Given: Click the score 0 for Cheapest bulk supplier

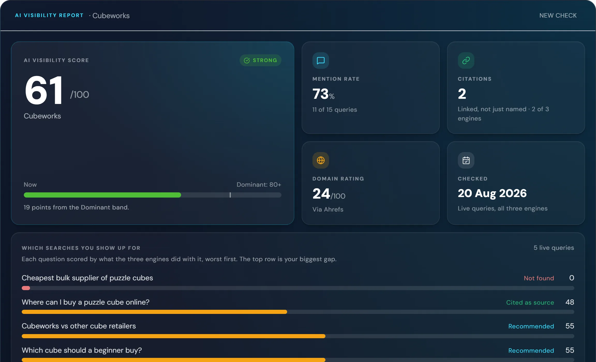Looking at the screenshot, I should [x=572, y=278].
